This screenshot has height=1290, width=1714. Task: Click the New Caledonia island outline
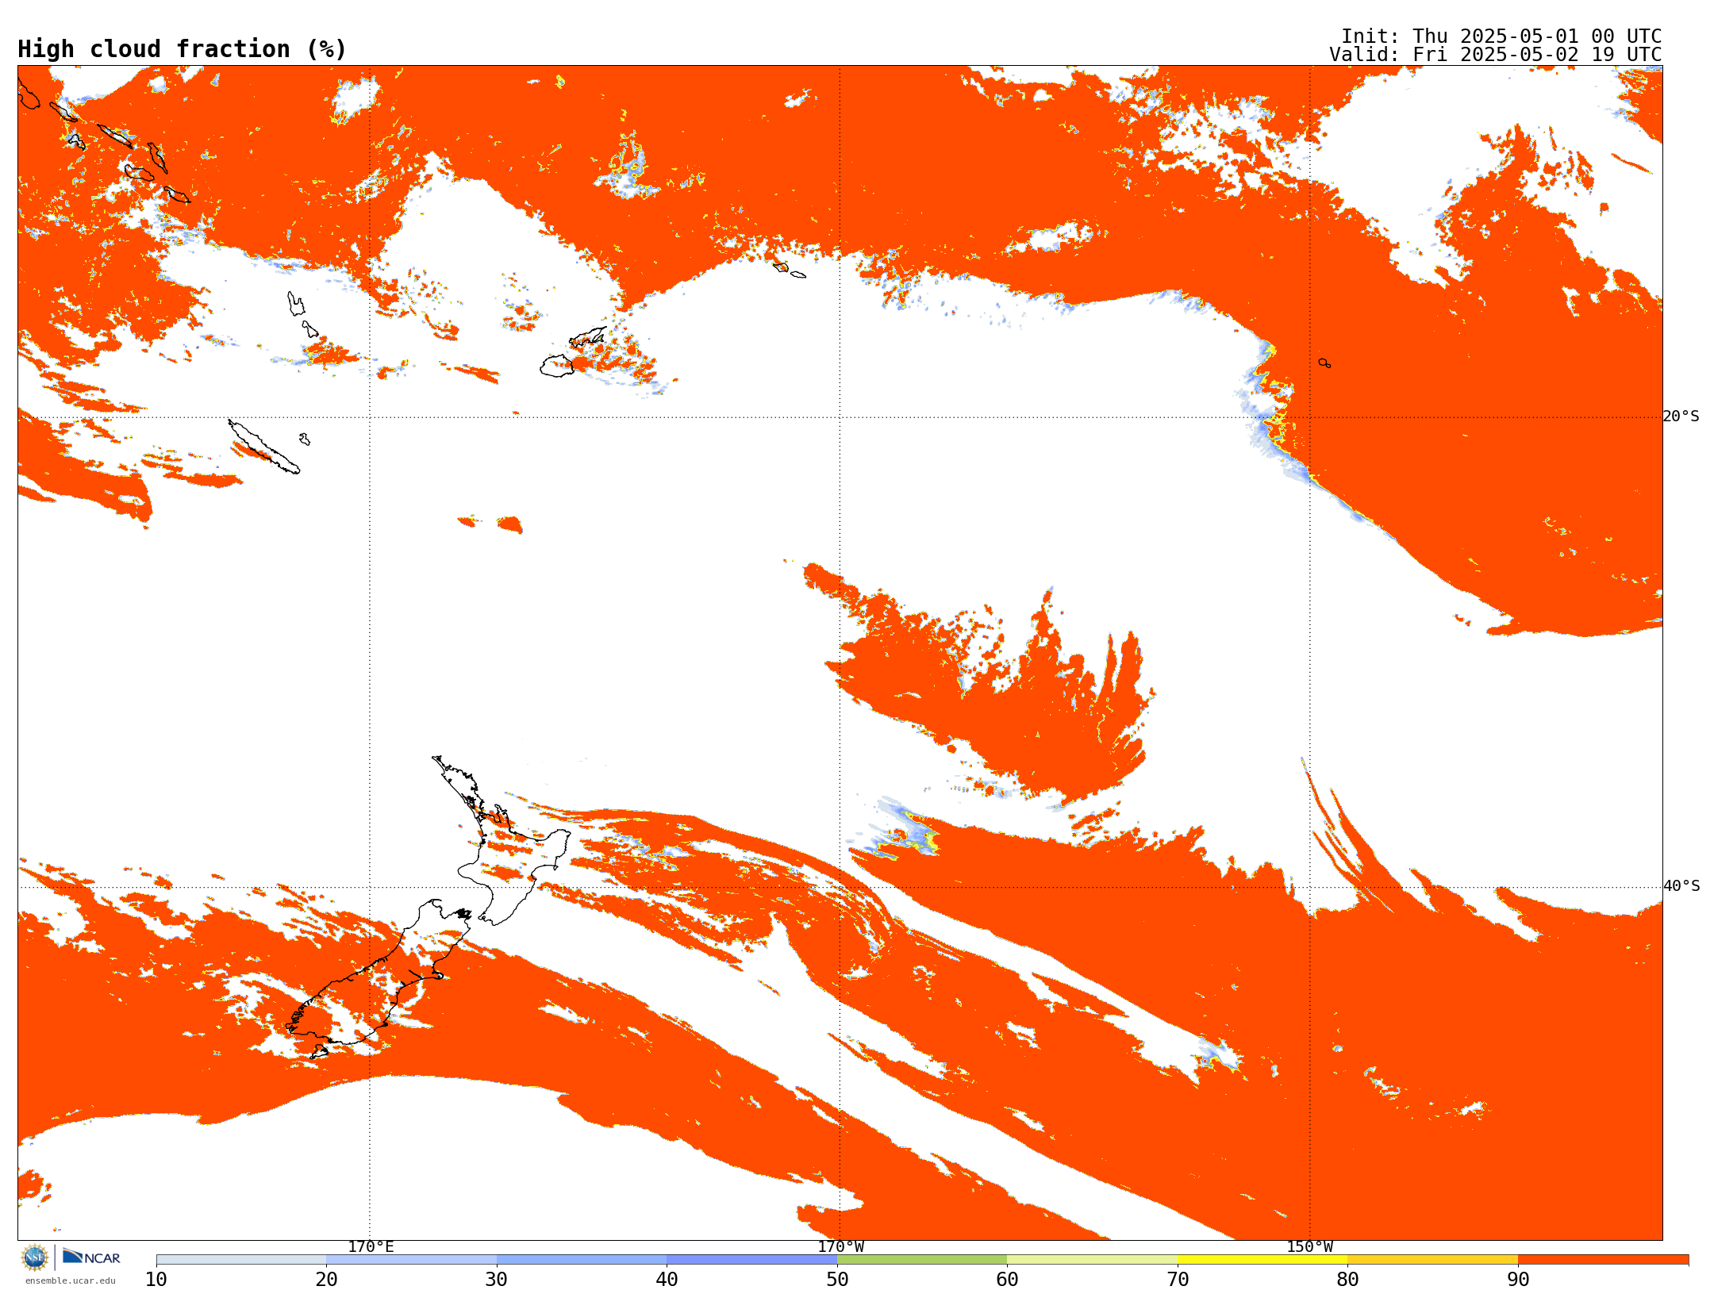[264, 447]
